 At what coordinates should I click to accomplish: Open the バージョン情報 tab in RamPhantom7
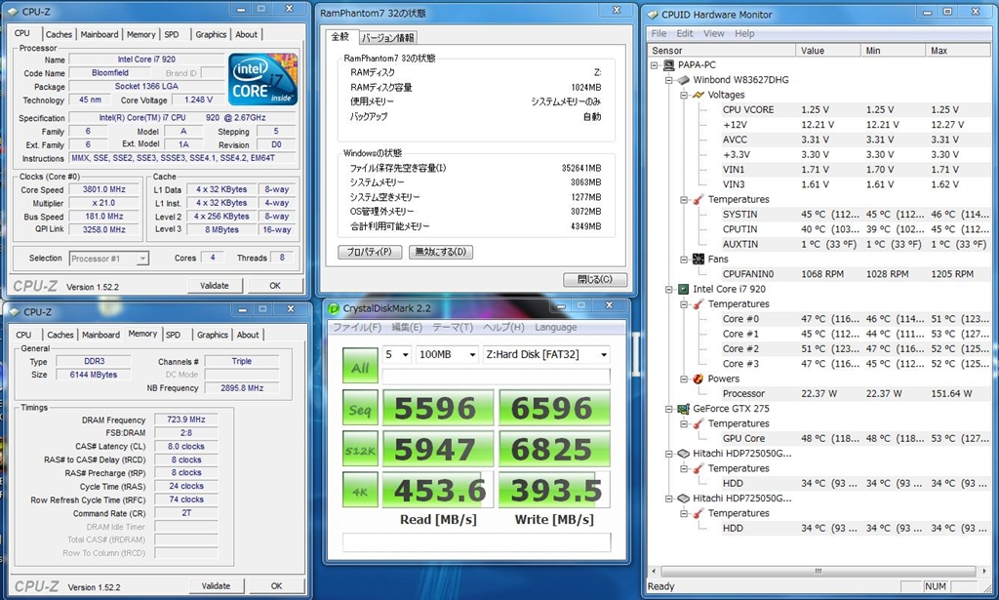(x=388, y=38)
